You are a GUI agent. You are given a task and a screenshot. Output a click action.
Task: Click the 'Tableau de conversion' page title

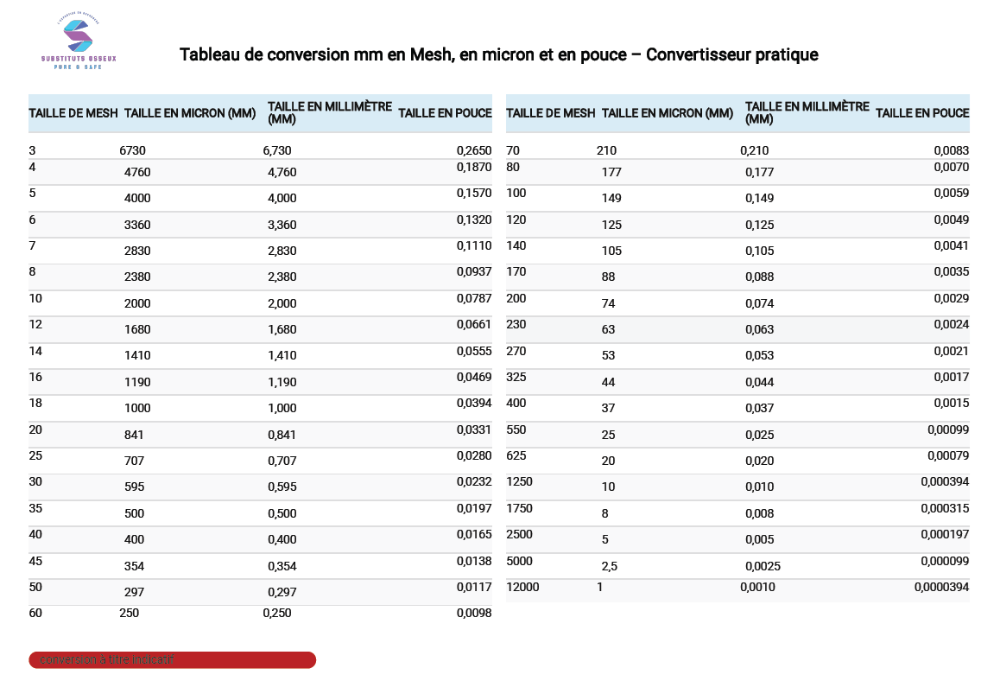(498, 55)
